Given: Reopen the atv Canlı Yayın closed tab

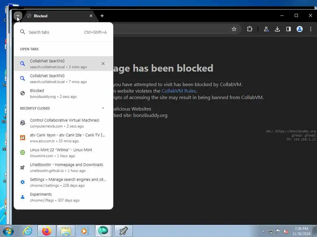Looking at the screenshot, I should 63,138.
